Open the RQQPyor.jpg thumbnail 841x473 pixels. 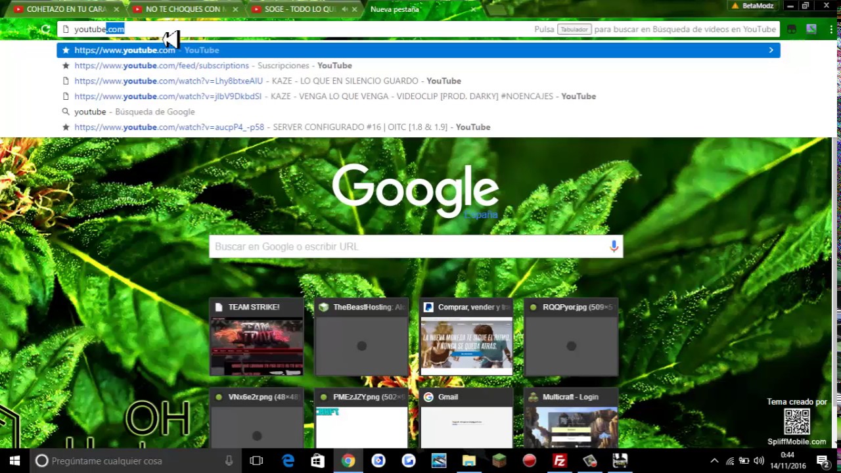[x=572, y=338]
